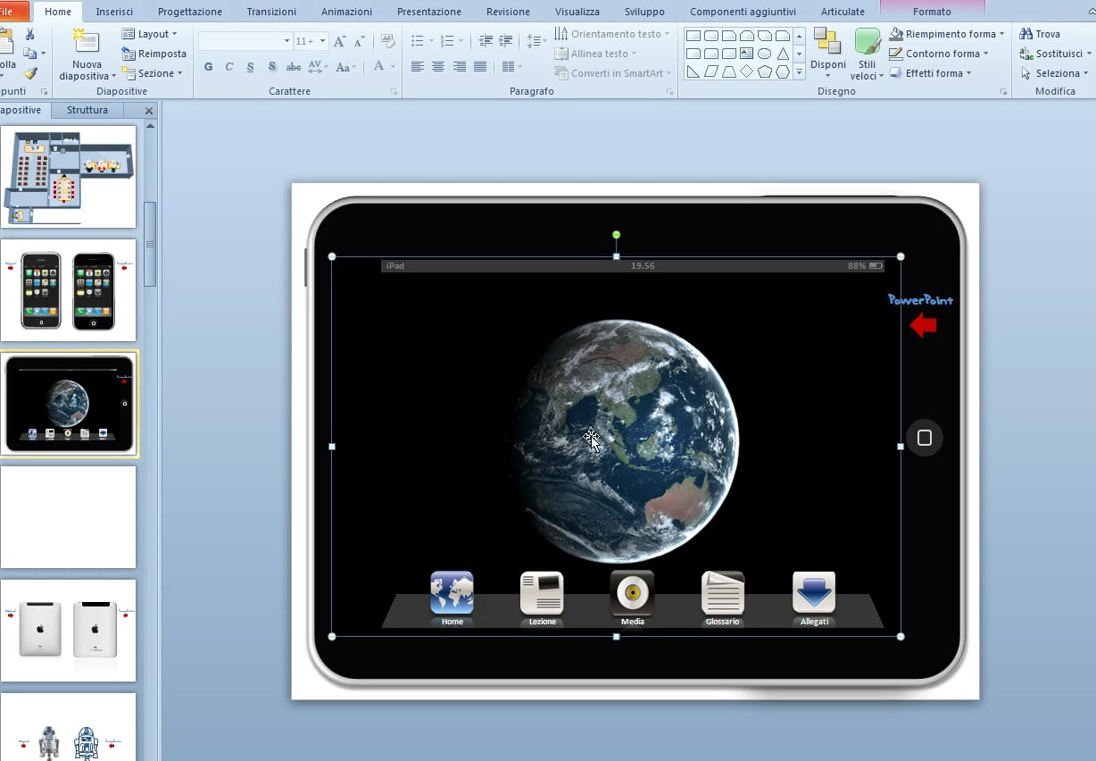Open the Seleziona menu
The image size is (1096, 761).
(x=1055, y=73)
